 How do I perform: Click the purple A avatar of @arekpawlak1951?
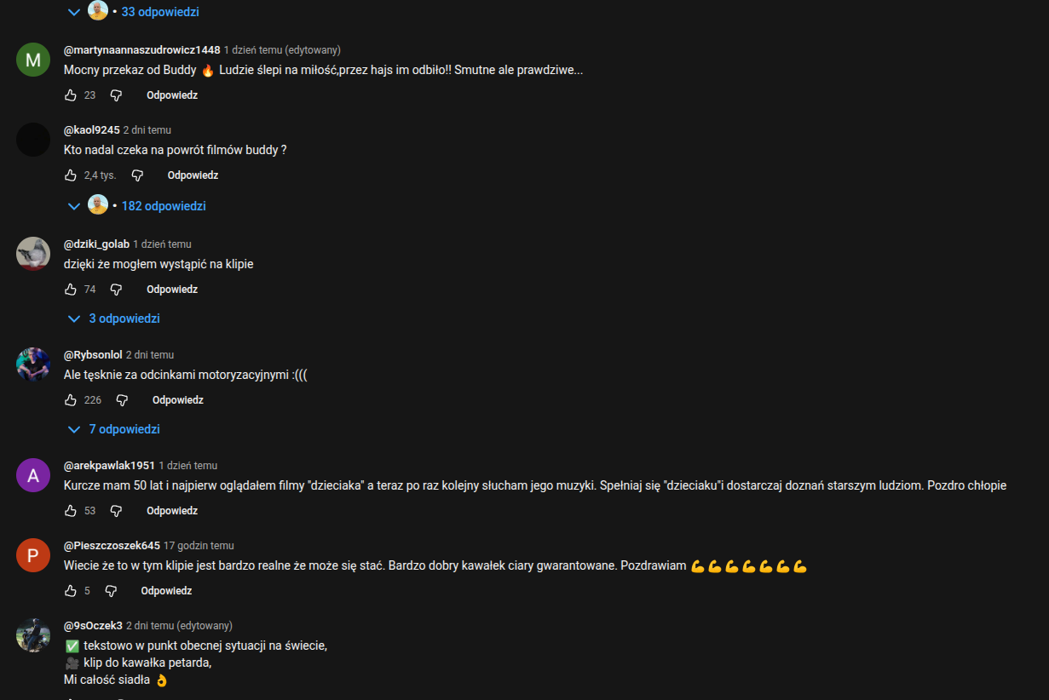pyautogui.click(x=33, y=475)
